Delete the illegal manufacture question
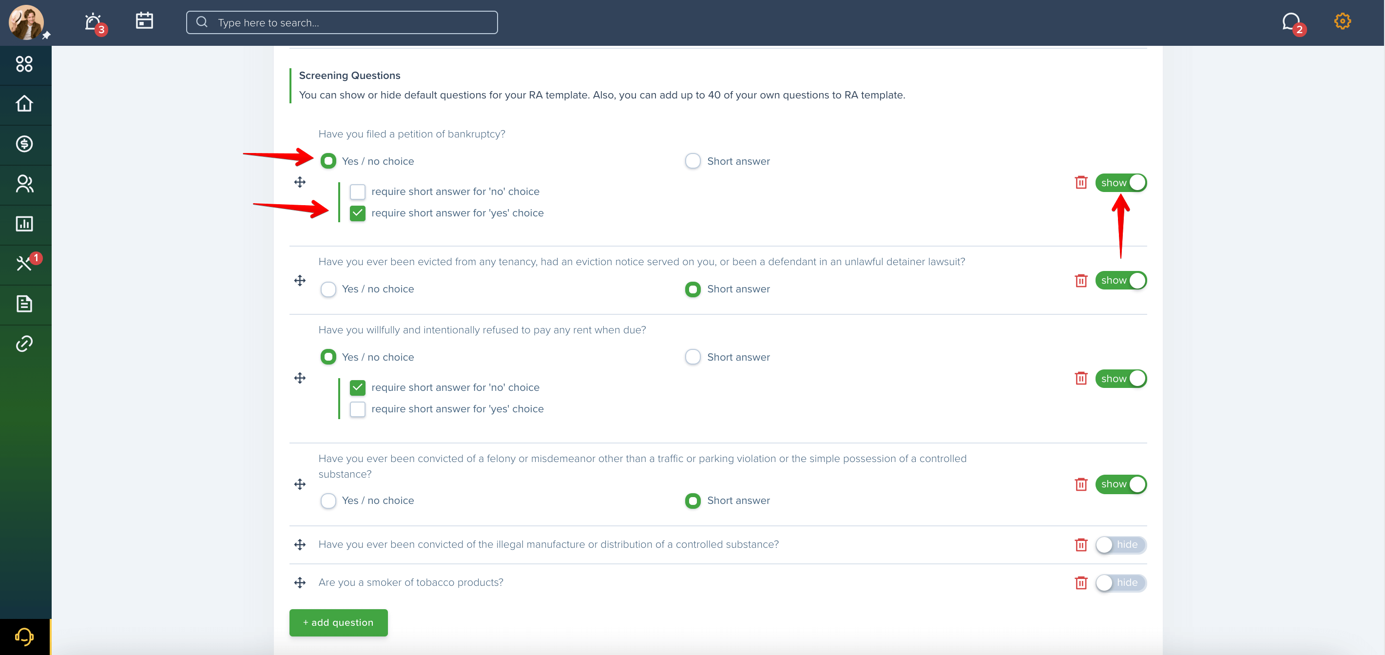1385x655 pixels. pyautogui.click(x=1081, y=545)
